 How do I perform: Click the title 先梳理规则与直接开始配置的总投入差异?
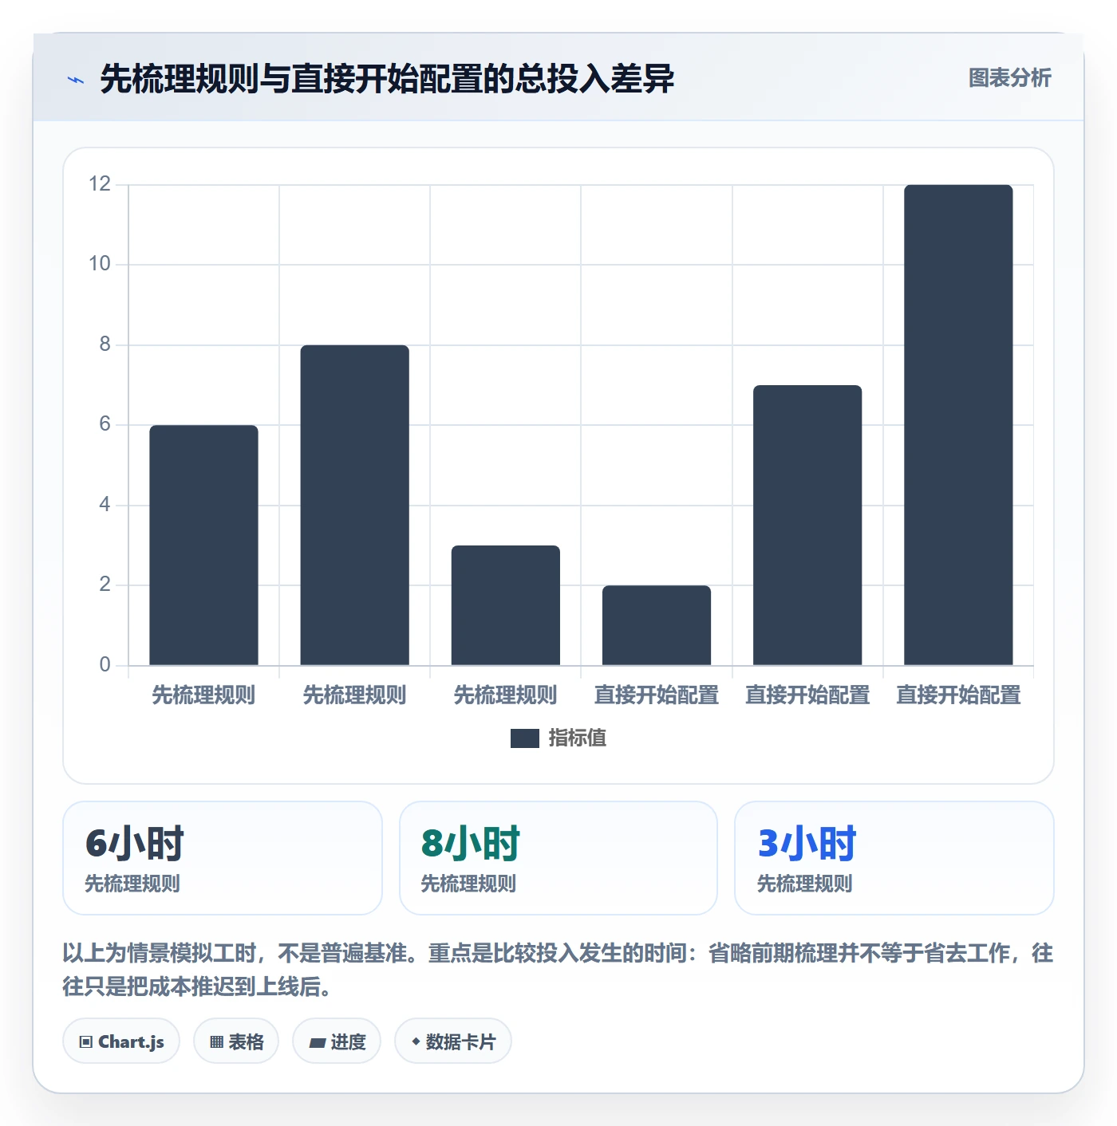(x=387, y=79)
